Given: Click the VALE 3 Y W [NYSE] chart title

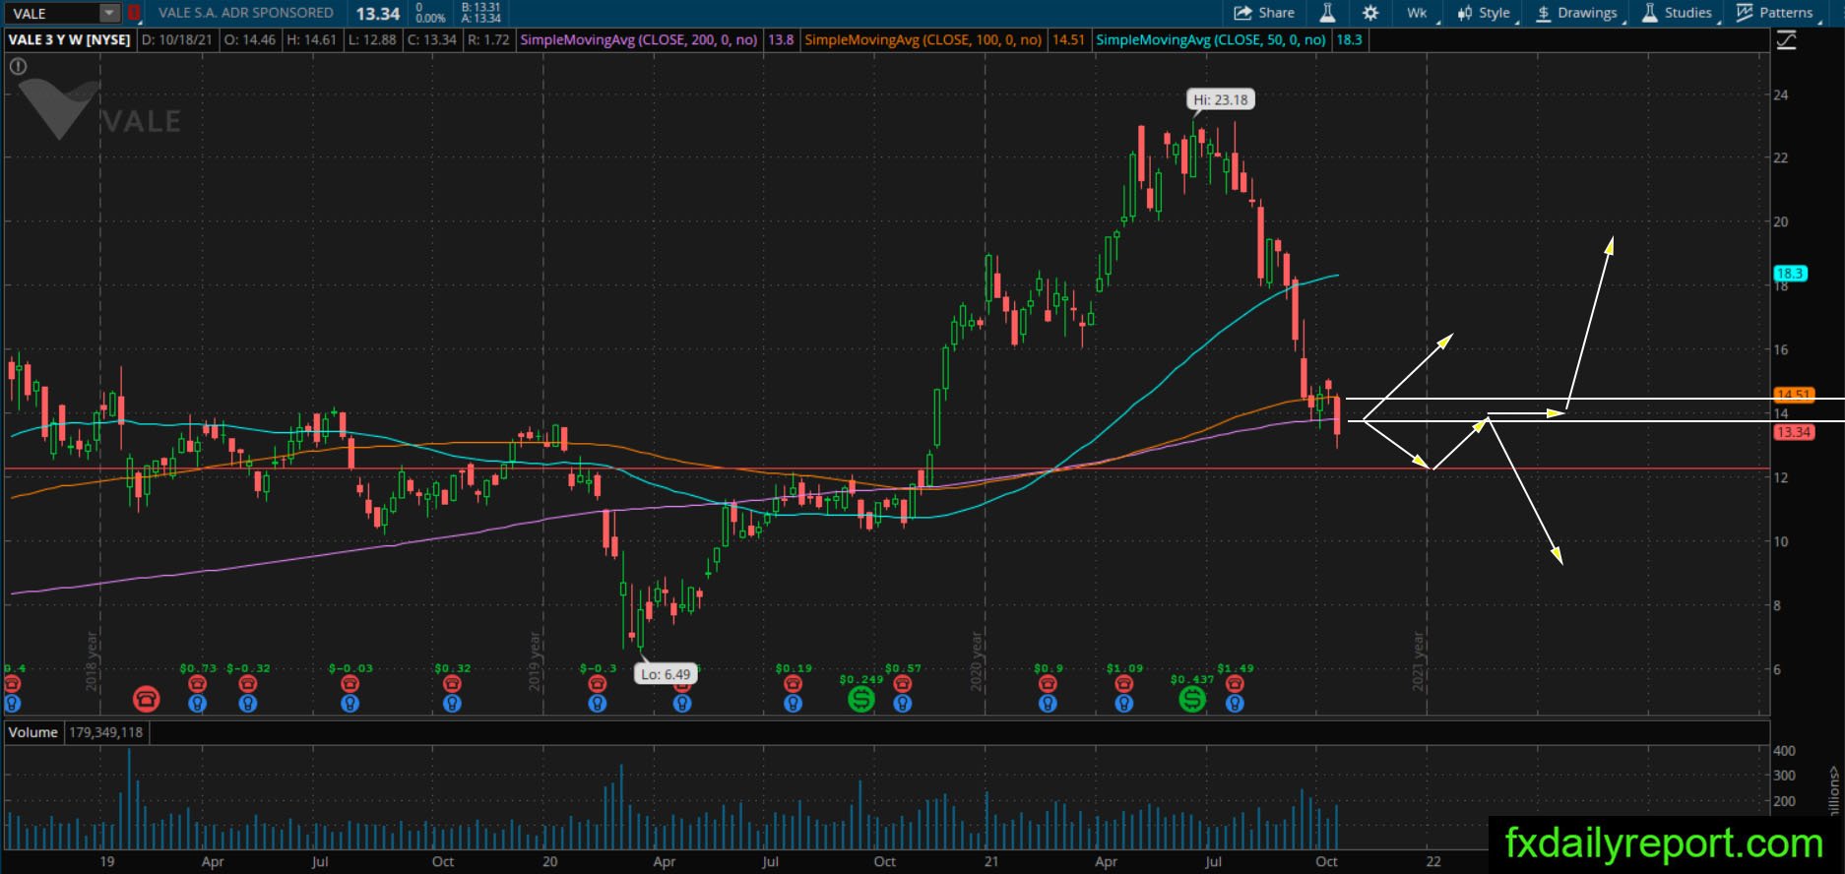Looking at the screenshot, I should 69,40.
